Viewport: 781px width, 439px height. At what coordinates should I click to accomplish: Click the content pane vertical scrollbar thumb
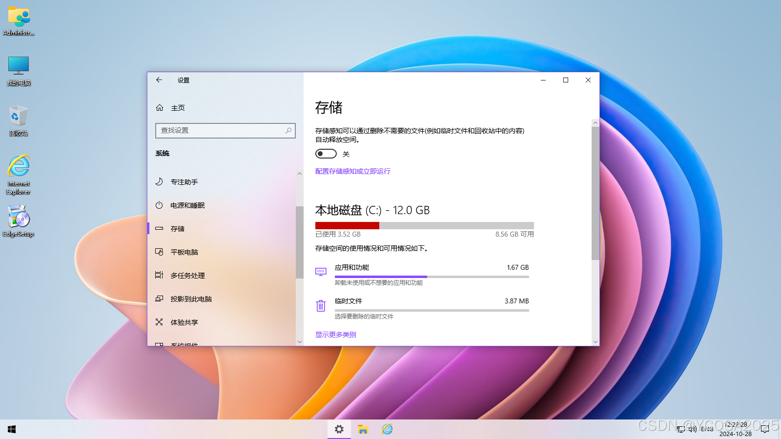click(595, 193)
